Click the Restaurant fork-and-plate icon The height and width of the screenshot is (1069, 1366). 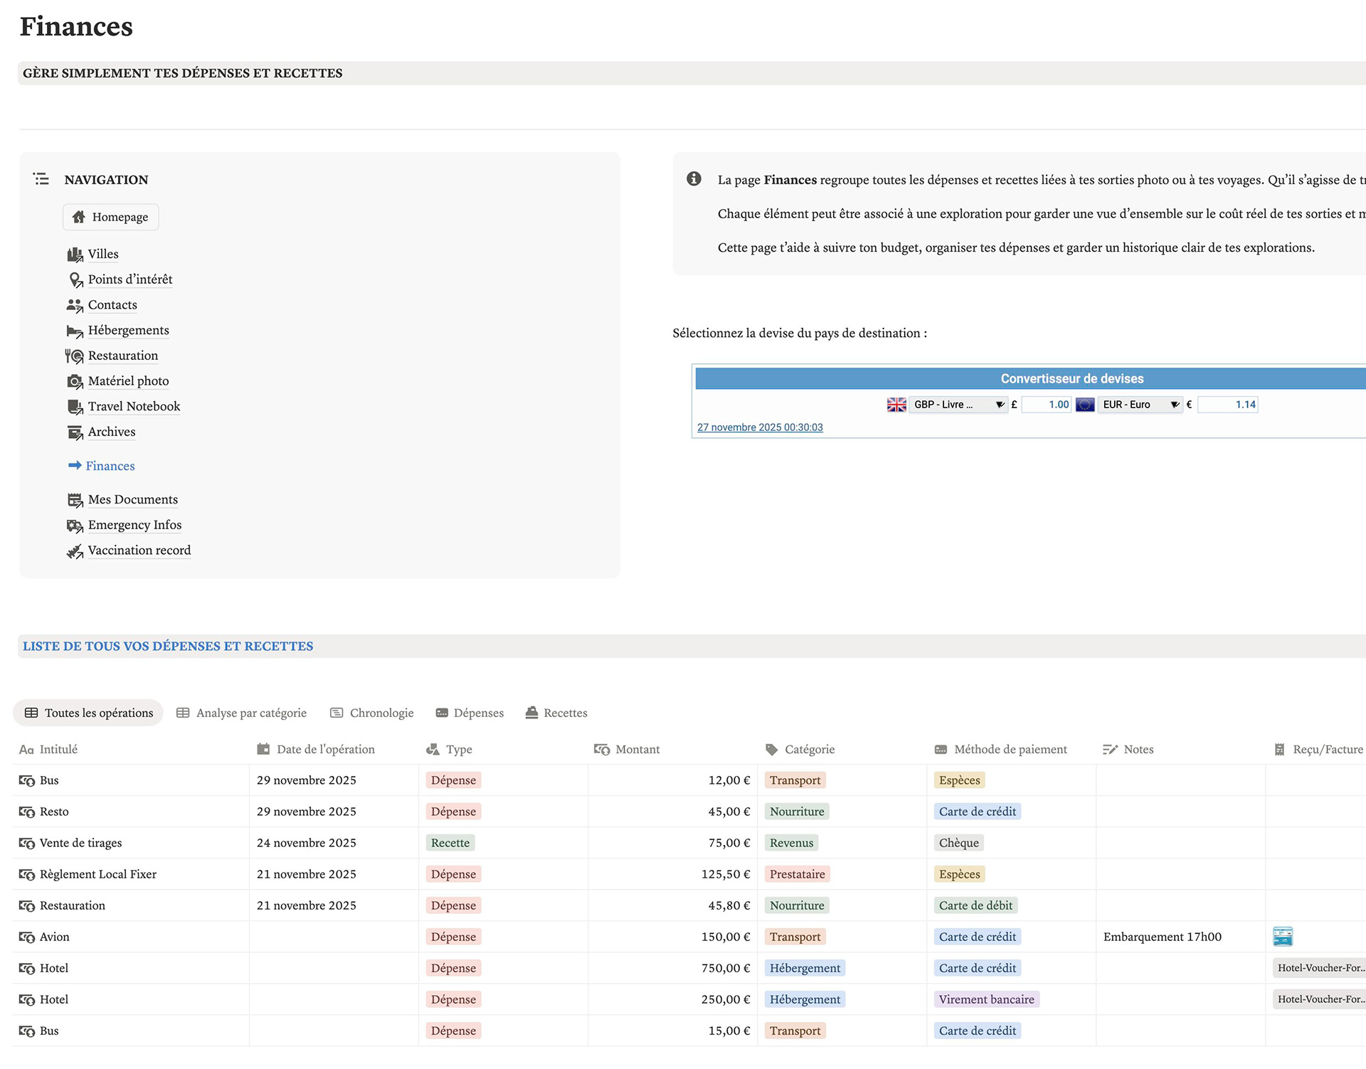point(75,356)
